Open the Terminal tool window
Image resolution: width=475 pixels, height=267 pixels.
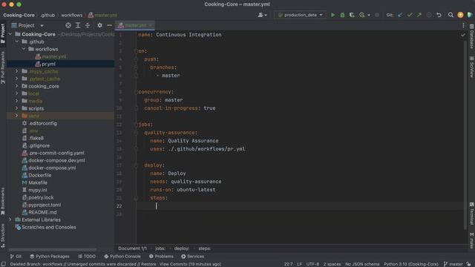tap(472, 214)
